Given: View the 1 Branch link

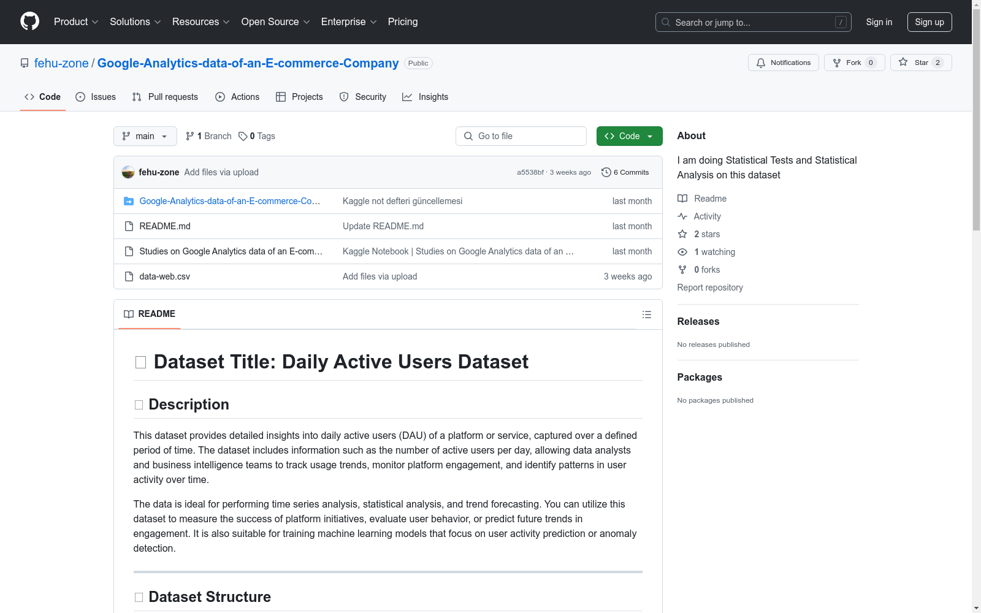Looking at the screenshot, I should (208, 136).
